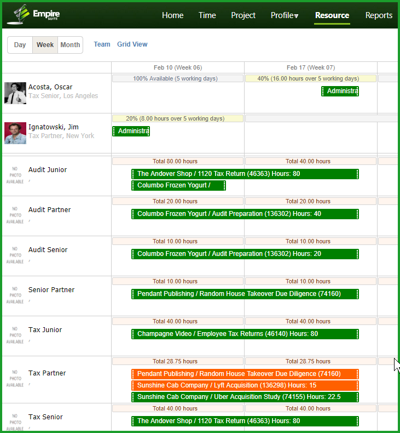Click Audit Junior's Andover Shop 1120 Tax Return booking
400x433 pixels.
(x=245, y=174)
